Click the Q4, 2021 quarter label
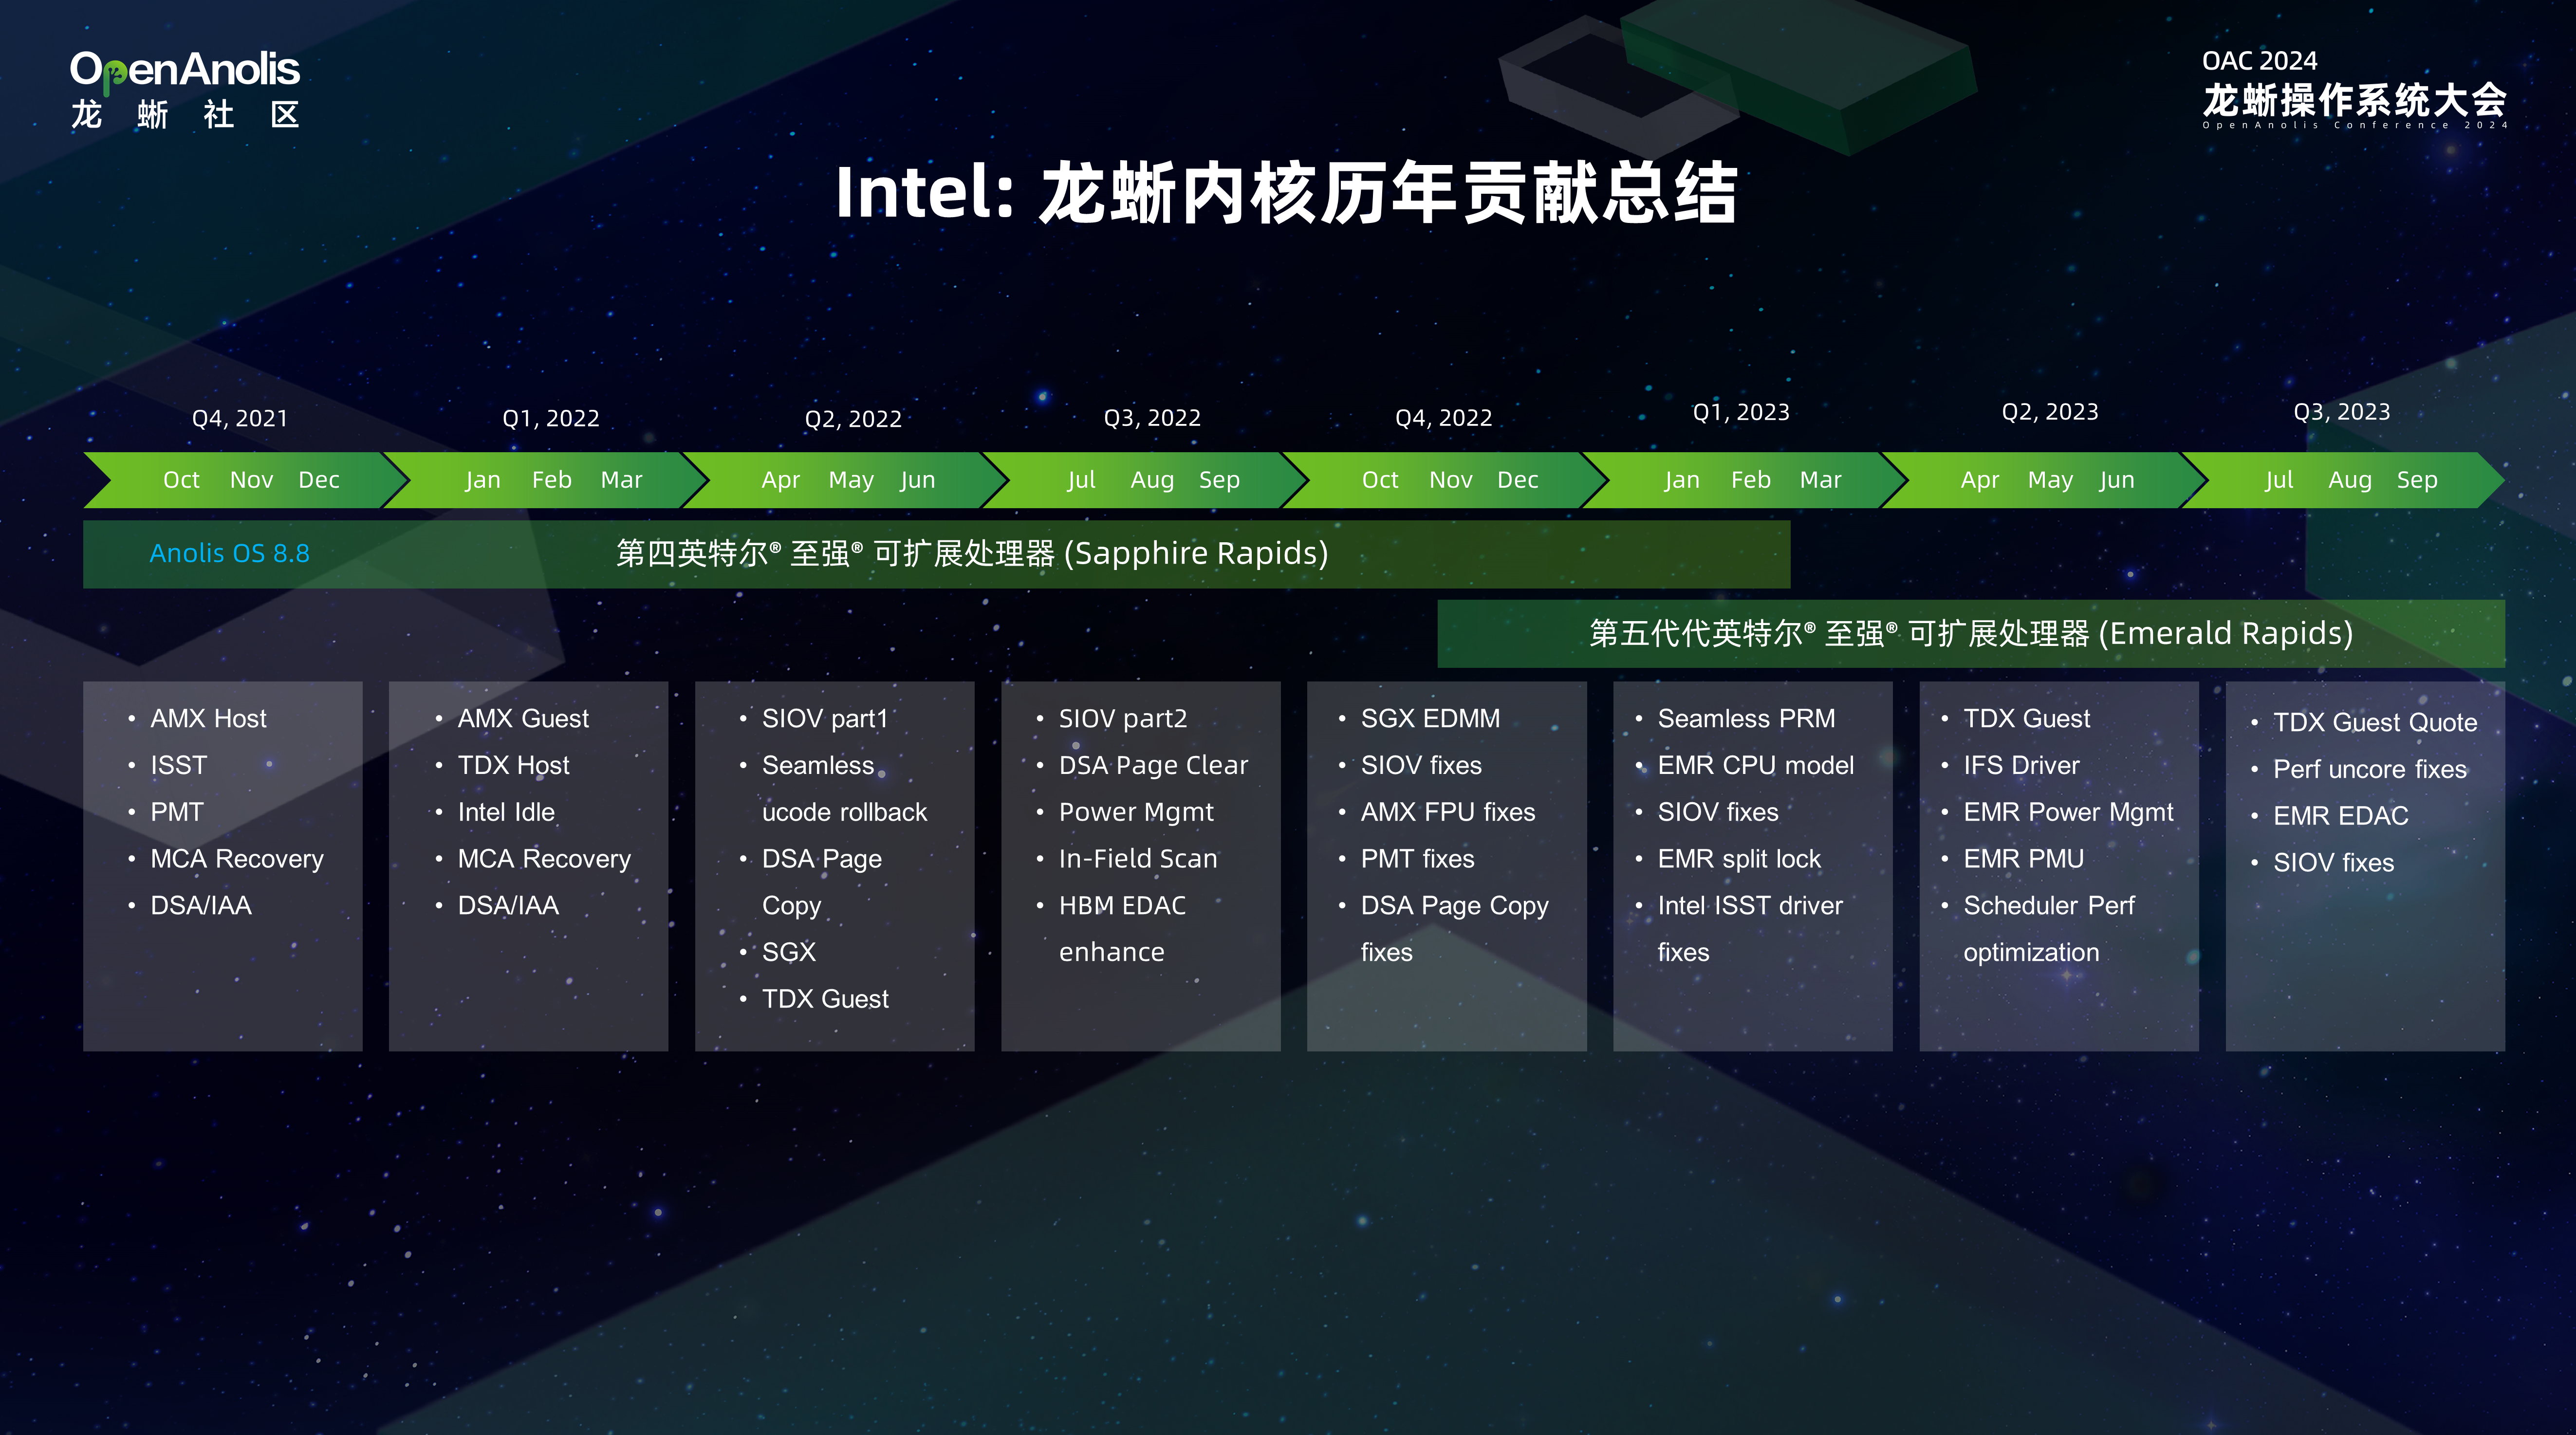The image size is (2576, 1435). [x=240, y=418]
